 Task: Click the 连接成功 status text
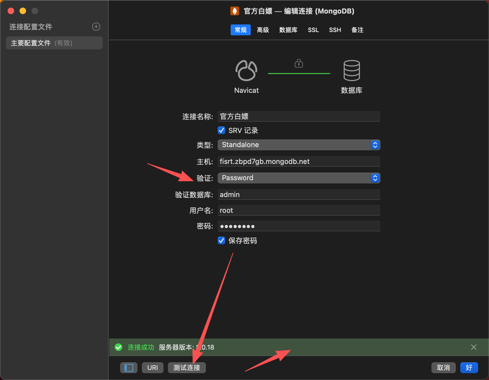tap(141, 347)
